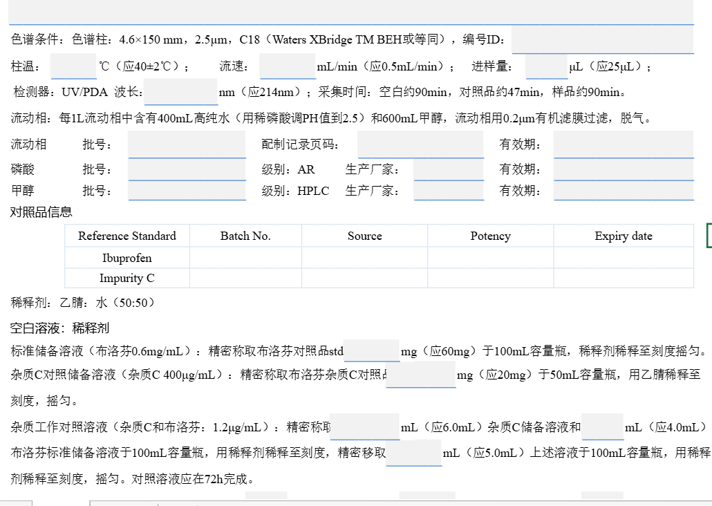Click the 进样量 injection volume field
This screenshot has width=712, height=506.
click(x=546, y=66)
